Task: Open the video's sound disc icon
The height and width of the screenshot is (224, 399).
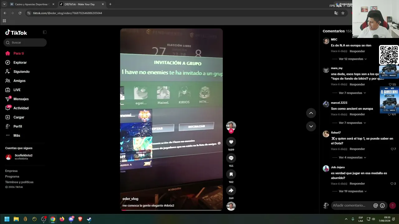Action: [231, 206]
